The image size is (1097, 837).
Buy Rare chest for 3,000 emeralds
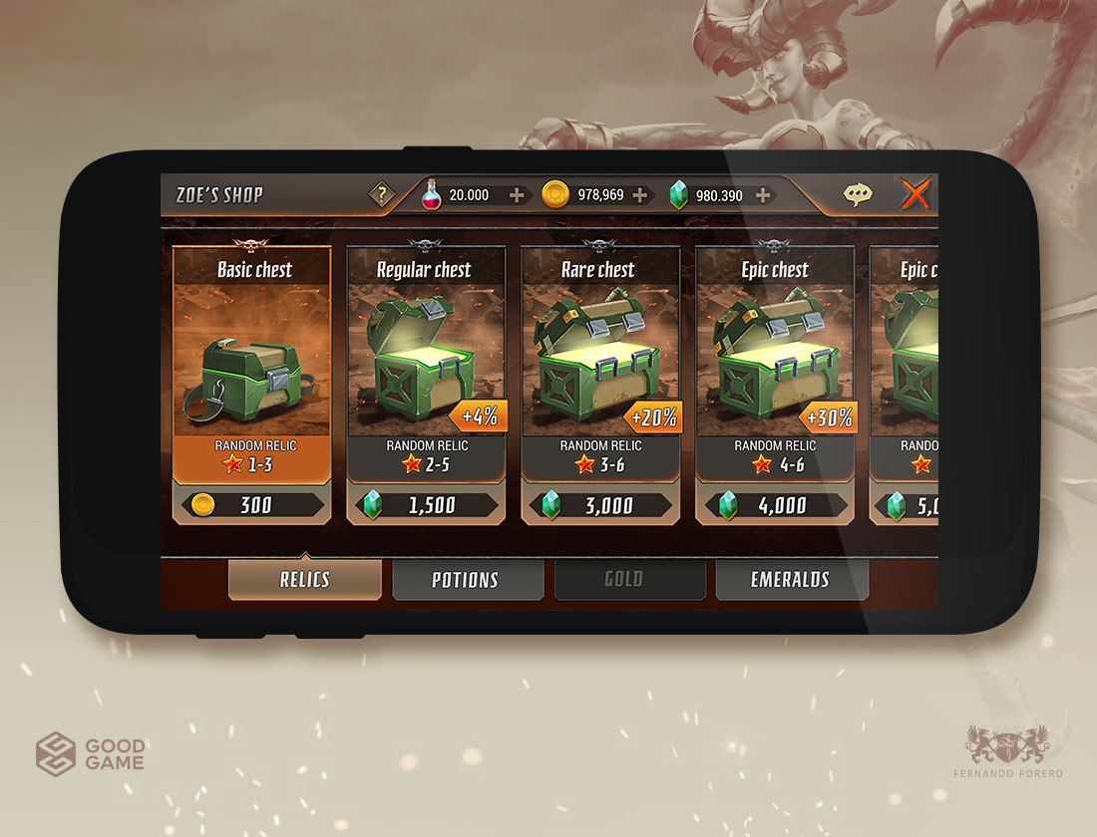click(x=600, y=505)
